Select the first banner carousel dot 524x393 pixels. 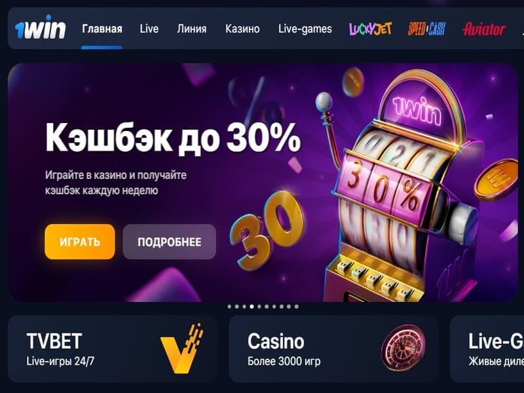tap(229, 307)
